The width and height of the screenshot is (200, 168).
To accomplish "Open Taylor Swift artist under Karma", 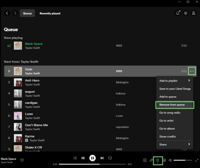I will 37,140.
